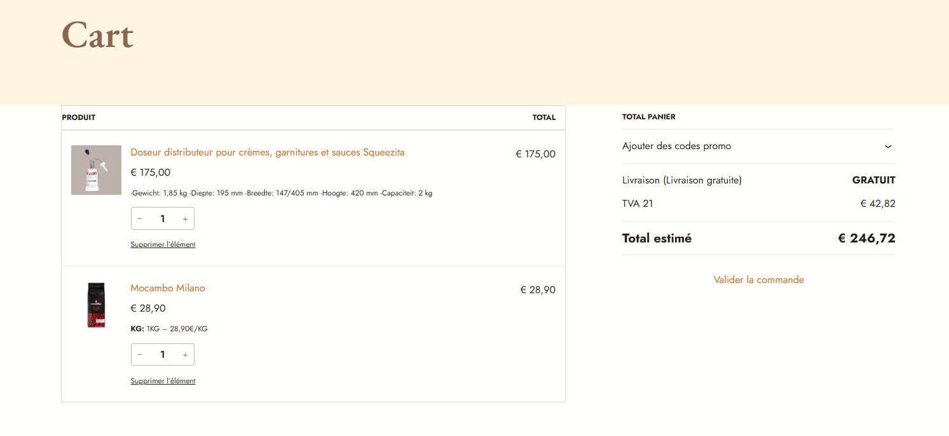Remove Mocambo Milano from the cart
The height and width of the screenshot is (436, 949).
(x=163, y=381)
